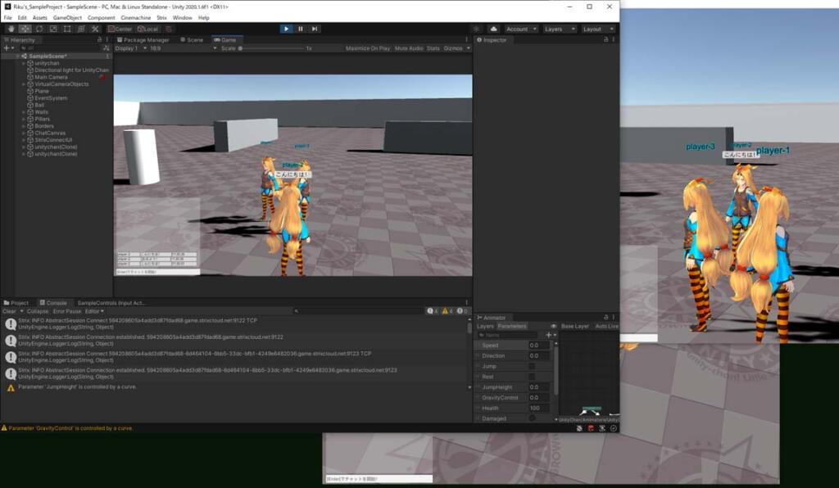839x488 pixels.
Task: Expand the Walls object in Hierarchy
Action: 24,112
